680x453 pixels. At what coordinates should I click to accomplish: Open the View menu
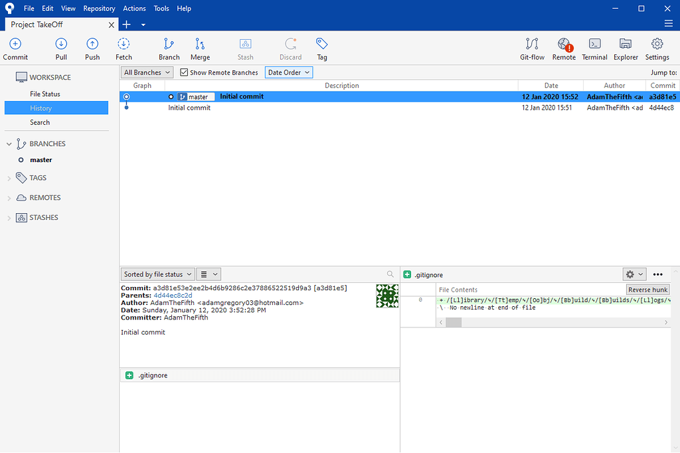click(x=68, y=8)
